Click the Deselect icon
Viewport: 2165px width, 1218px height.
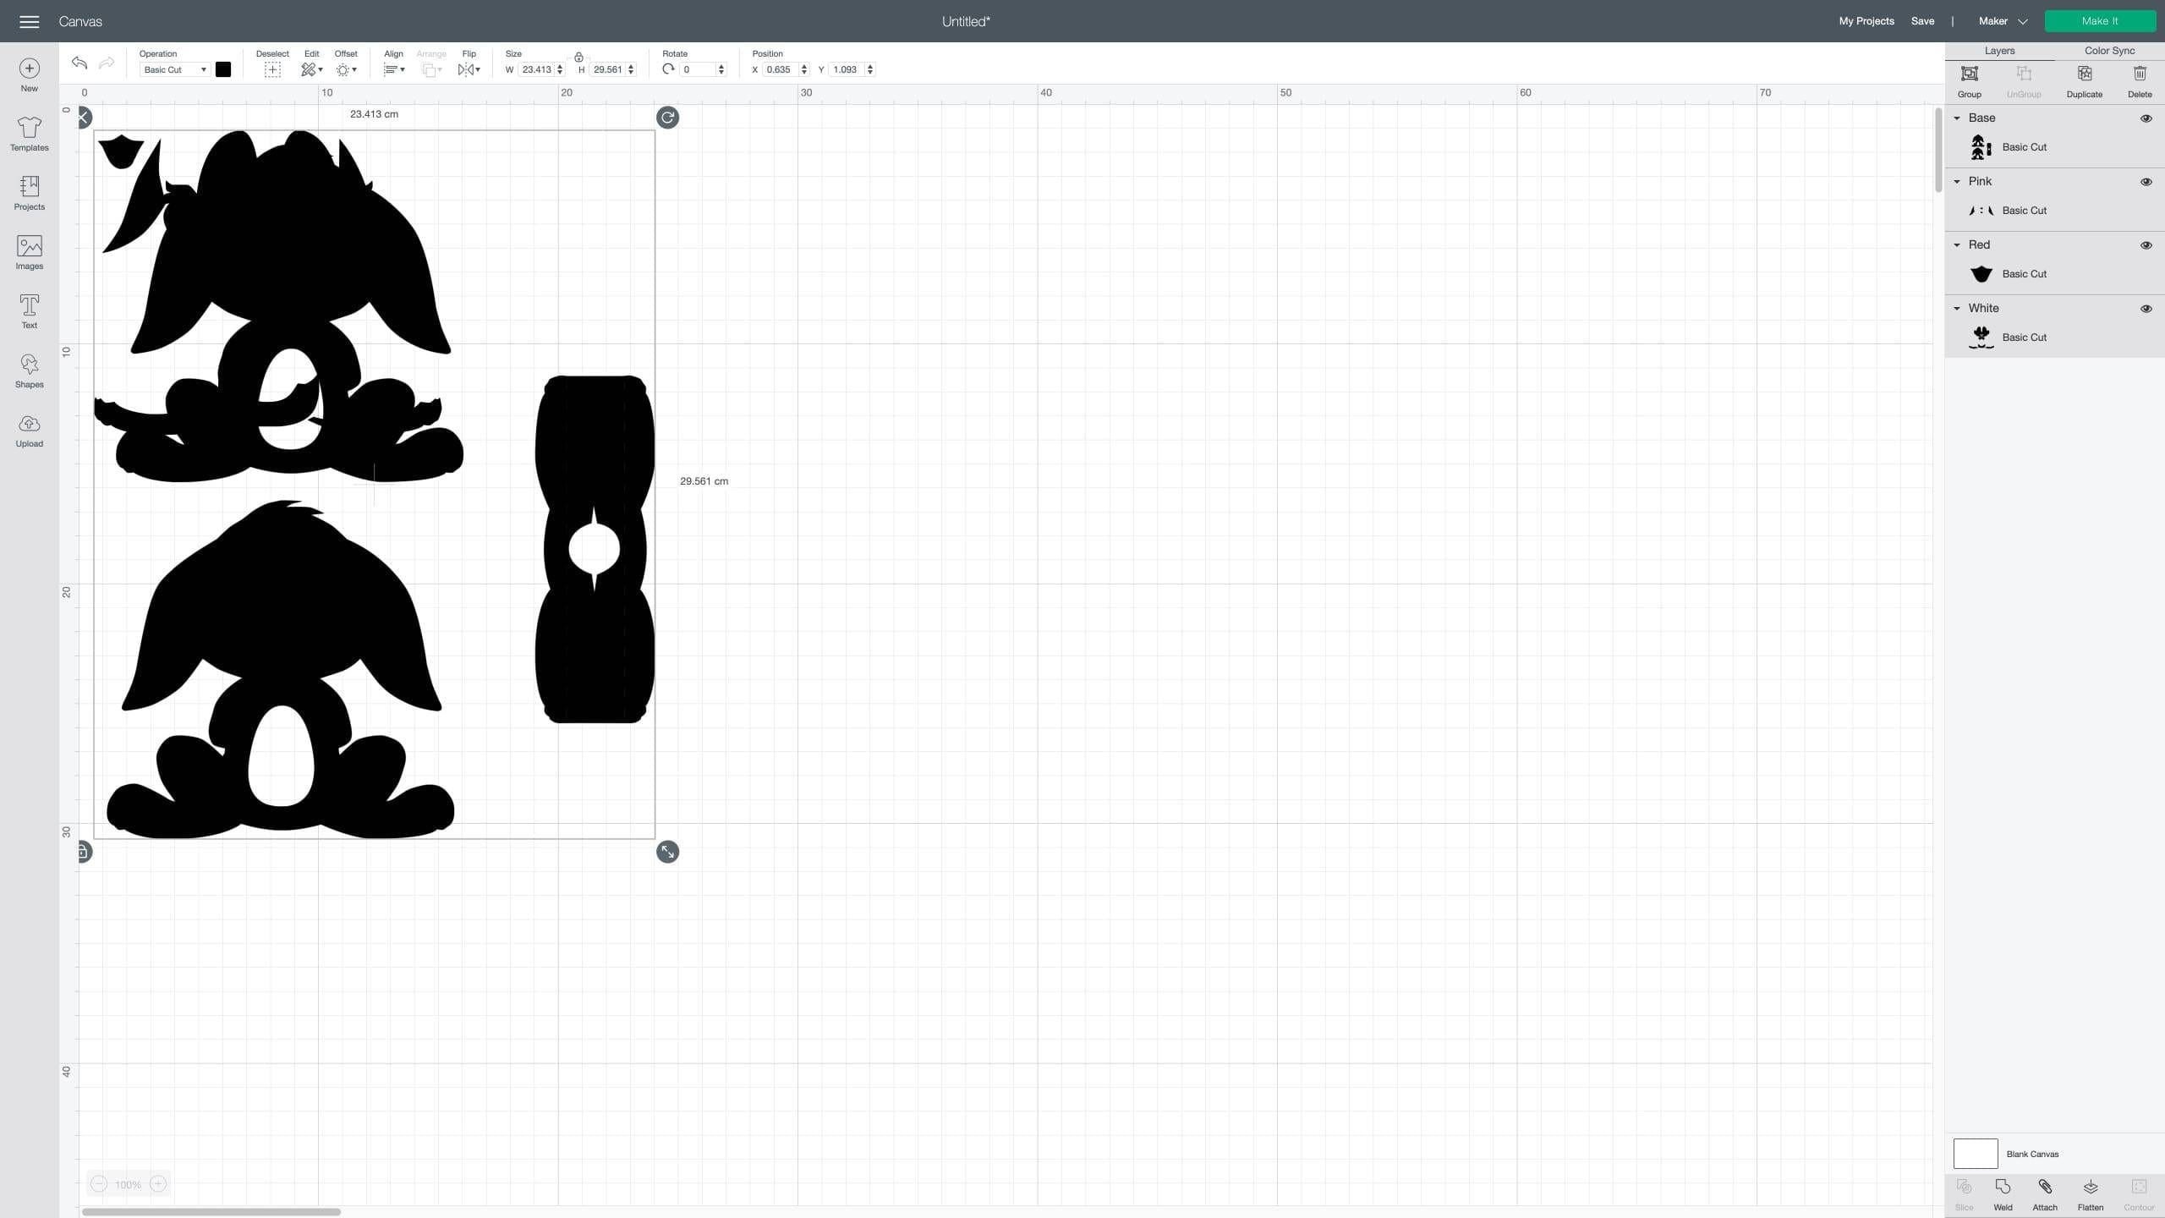[272, 70]
